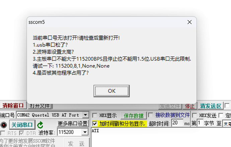The image size is (231, 147).
Task: Toggle the 加时间戳和分包显示 checkbox
Action: [x=95, y=124]
